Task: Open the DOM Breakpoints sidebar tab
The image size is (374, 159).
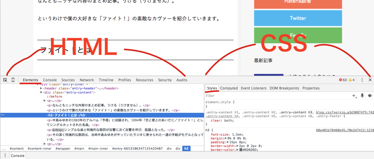Action: [x=284, y=88]
